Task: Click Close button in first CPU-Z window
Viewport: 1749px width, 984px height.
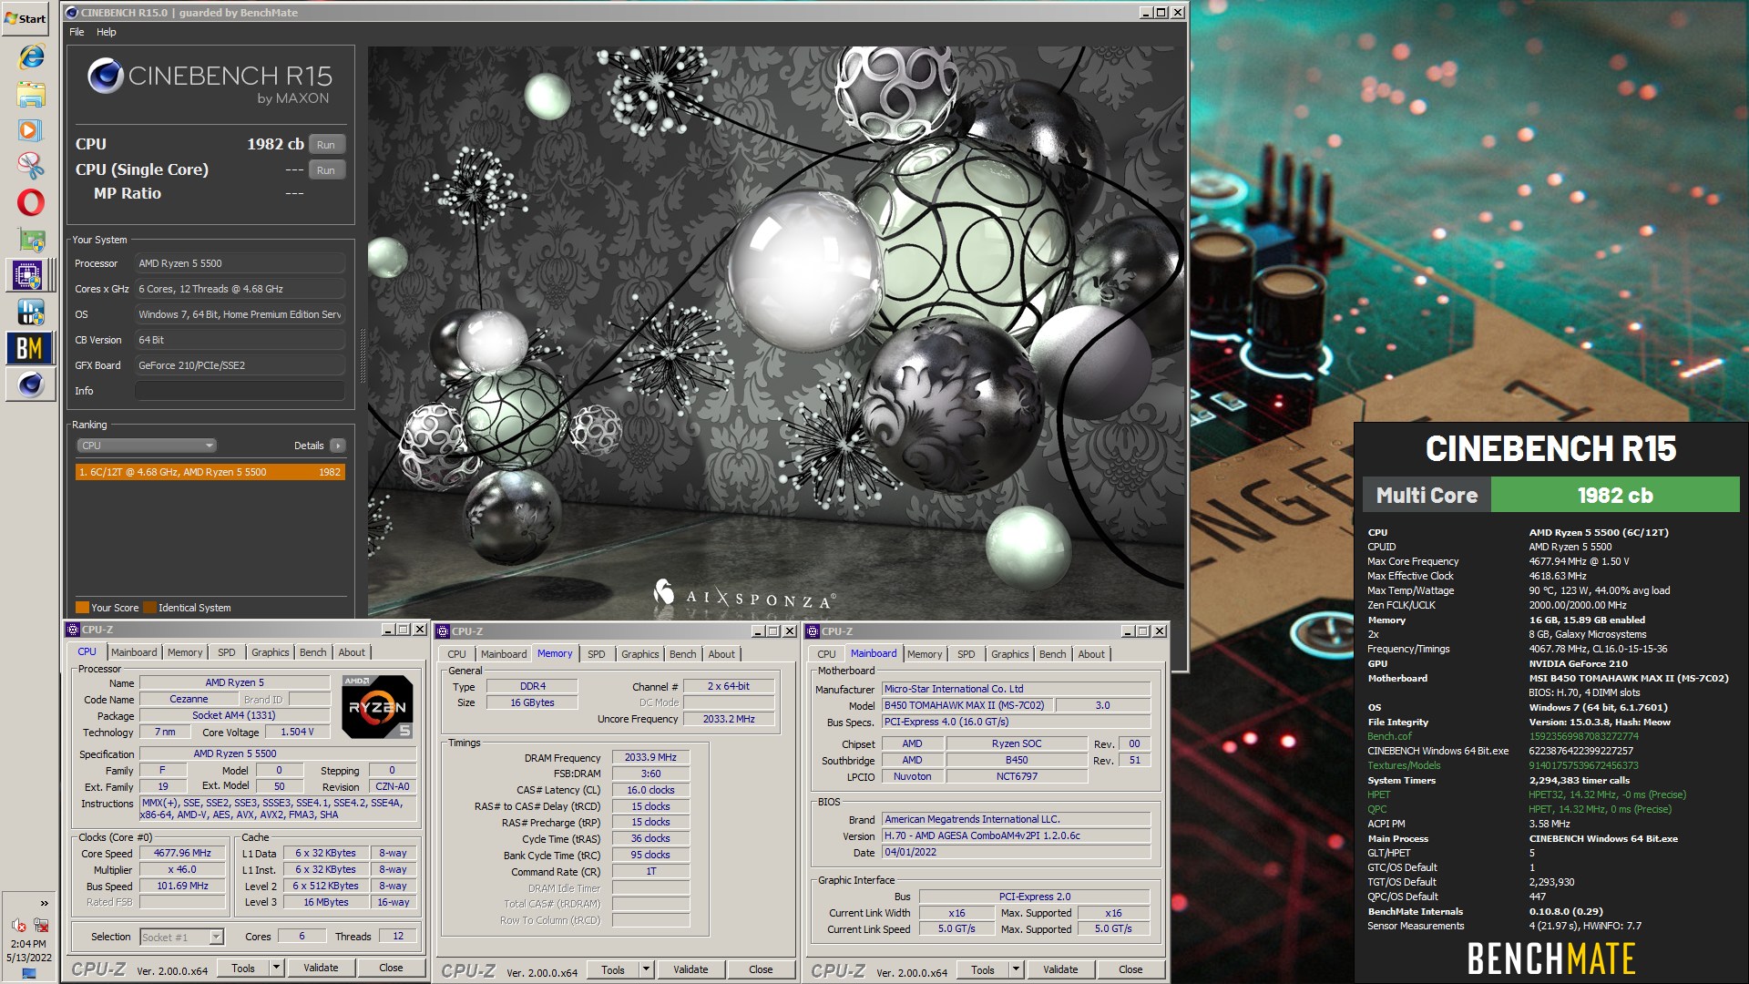Action: pos(391,969)
